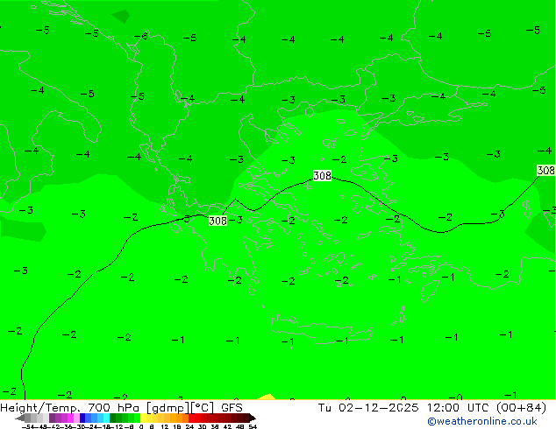Click the 308 contour label over the Aegean Sea
The height and width of the screenshot is (429, 556).
click(x=323, y=176)
